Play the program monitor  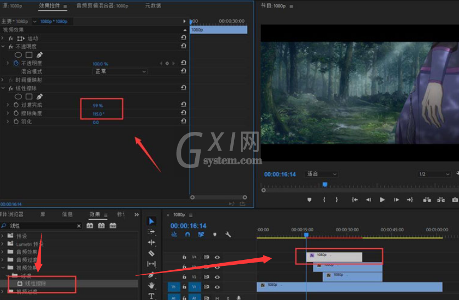(x=382, y=199)
